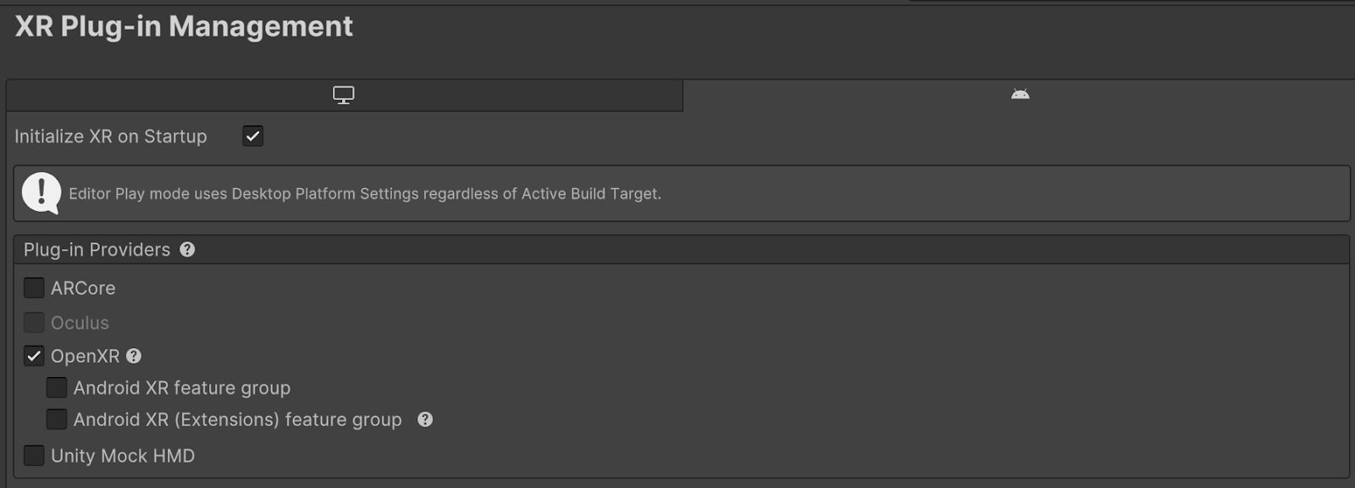Click the Android robot platform icon
This screenshot has height=488, width=1355.
[1020, 94]
